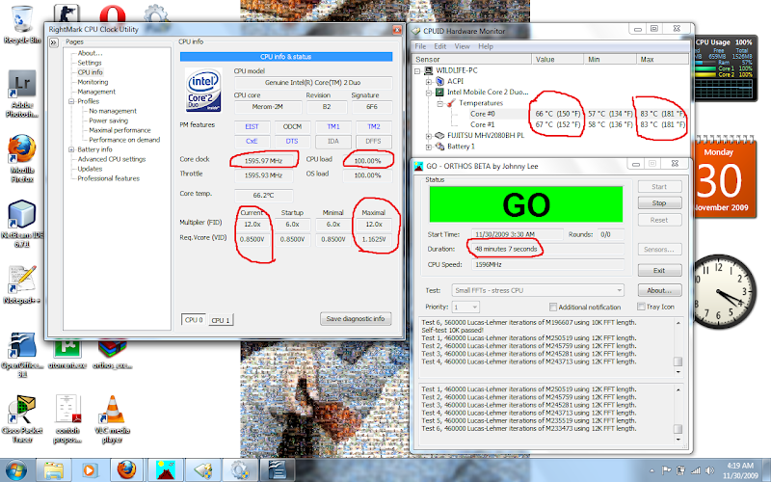Toggle the TM1 feature box
771x482 pixels.
pos(332,127)
